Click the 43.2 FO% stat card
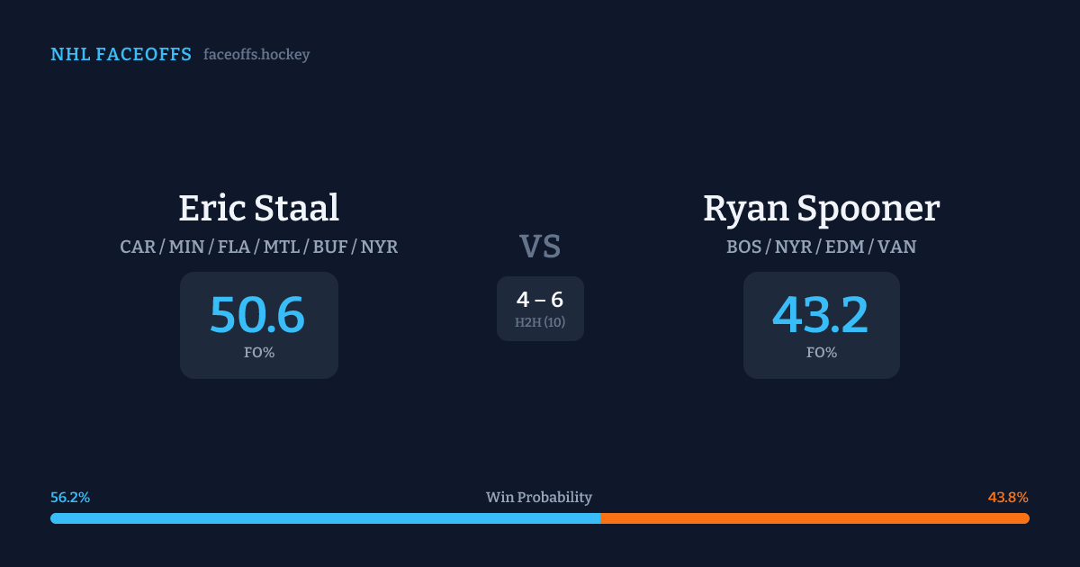This screenshot has width=1080, height=567. pos(821,325)
